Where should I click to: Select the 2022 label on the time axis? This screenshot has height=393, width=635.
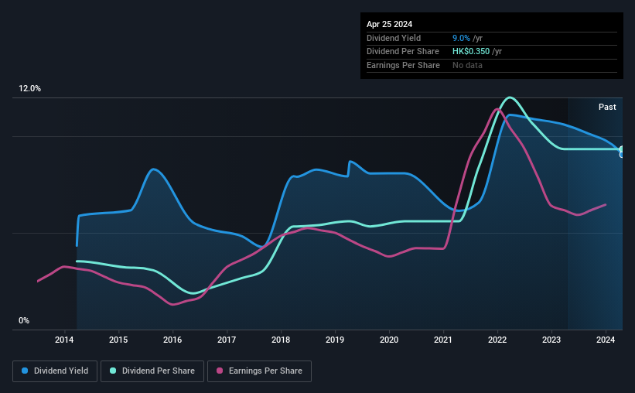pos(497,340)
